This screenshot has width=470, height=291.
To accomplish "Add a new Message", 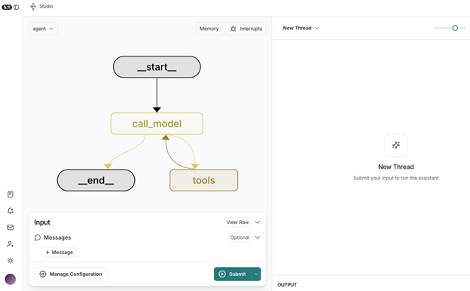I will (59, 253).
